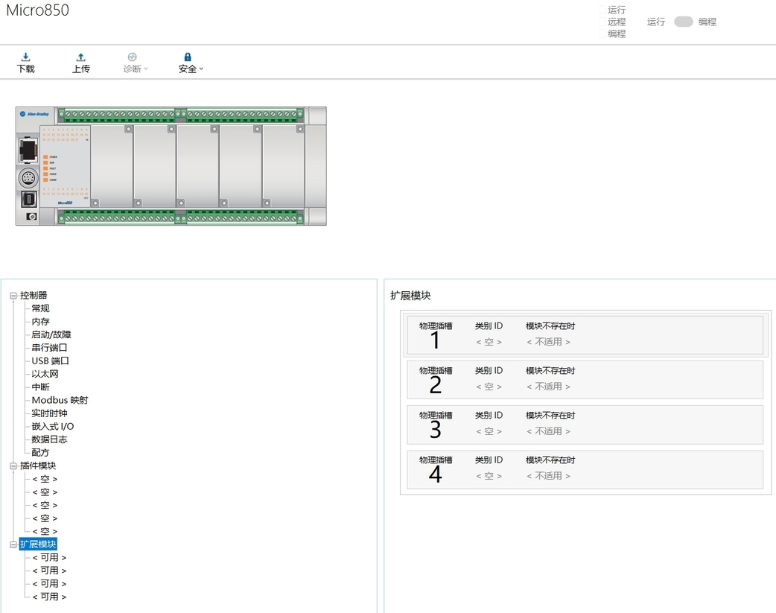
Task: Collapse the 控制器 tree node
Action: pyautogui.click(x=13, y=296)
